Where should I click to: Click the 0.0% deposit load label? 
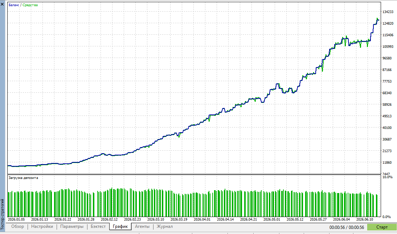pyautogui.click(x=386, y=217)
